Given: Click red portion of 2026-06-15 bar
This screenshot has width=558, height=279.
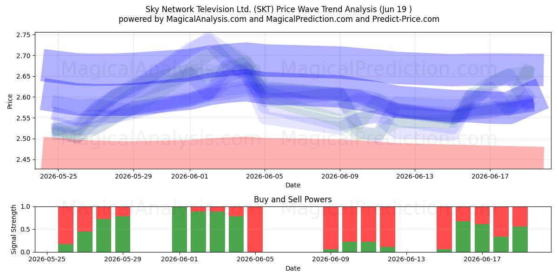Looking at the screenshot, I should tap(444, 228).
